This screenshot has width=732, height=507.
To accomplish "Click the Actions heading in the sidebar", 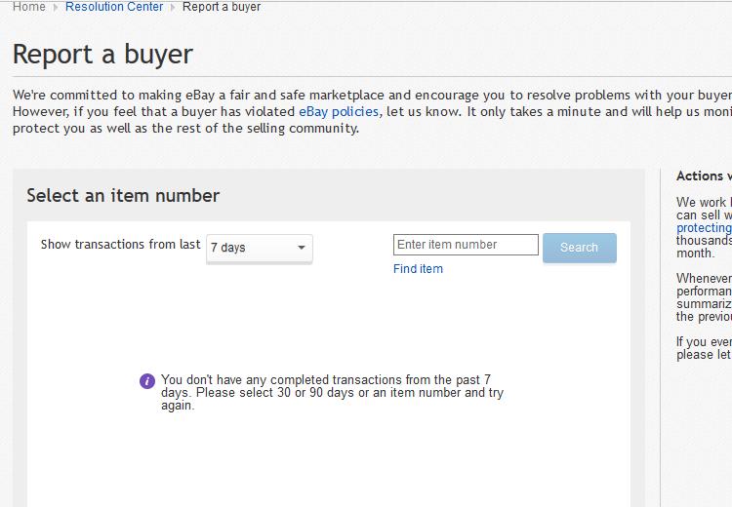I will pos(703,176).
